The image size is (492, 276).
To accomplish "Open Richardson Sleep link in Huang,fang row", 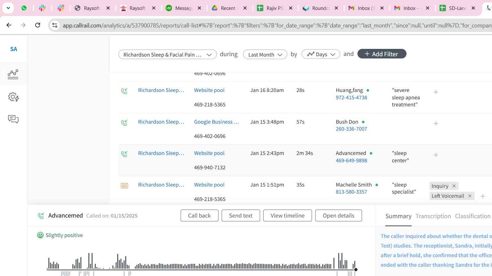I will [x=161, y=90].
